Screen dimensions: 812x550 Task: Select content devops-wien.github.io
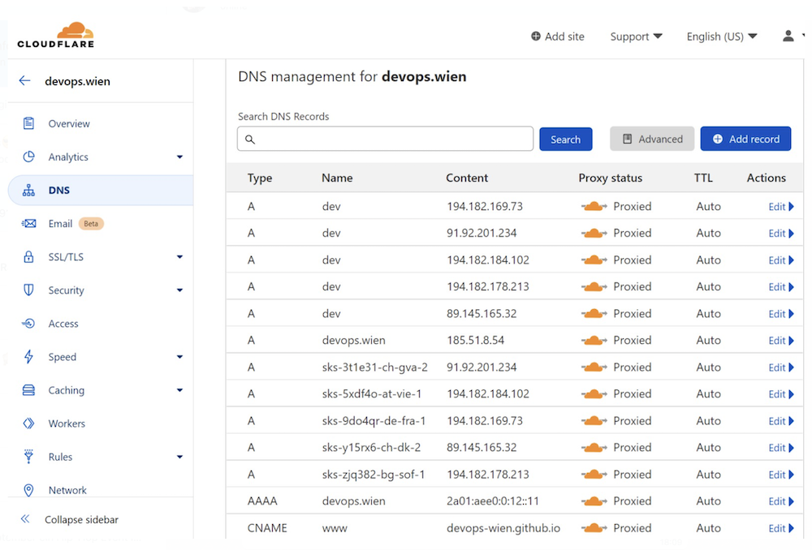pyautogui.click(x=503, y=528)
